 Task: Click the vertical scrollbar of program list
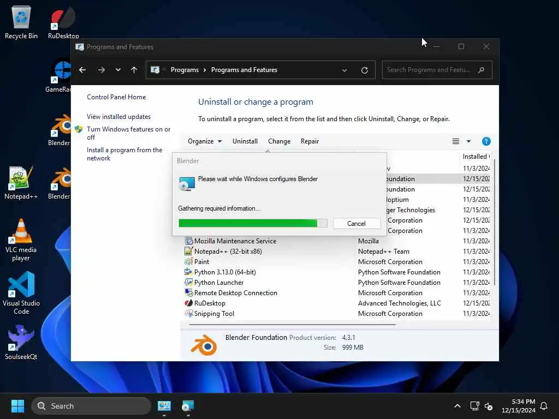point(495,223)
